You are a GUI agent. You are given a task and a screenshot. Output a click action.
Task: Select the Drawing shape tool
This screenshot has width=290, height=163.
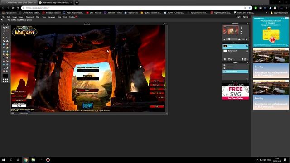(7, 48)
